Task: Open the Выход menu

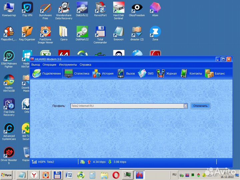Action: (x=36, y=65)
